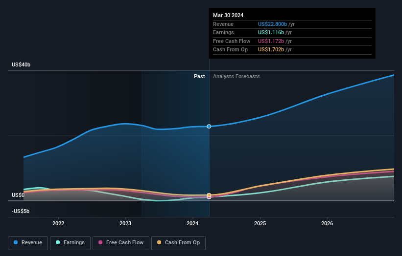Click the orange Cash From Op data point
This screenshot has height=256, width=402.
pyautogui.click(x=209, y=195)
